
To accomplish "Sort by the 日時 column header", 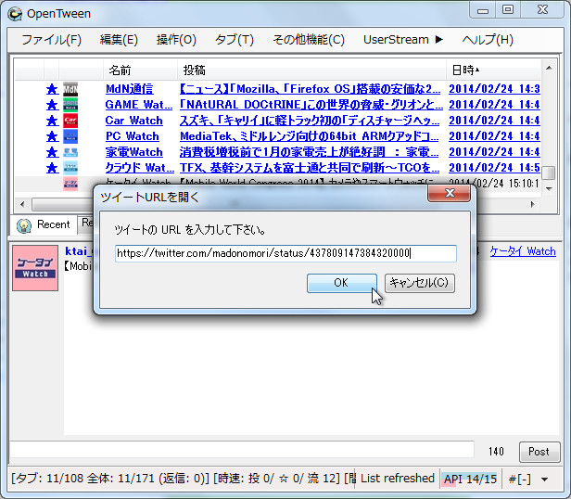I will point(493,70).
